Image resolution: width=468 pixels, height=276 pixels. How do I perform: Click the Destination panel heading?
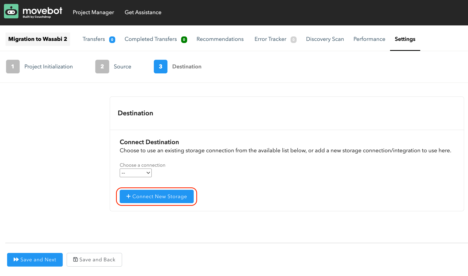[x=135, y=113]
